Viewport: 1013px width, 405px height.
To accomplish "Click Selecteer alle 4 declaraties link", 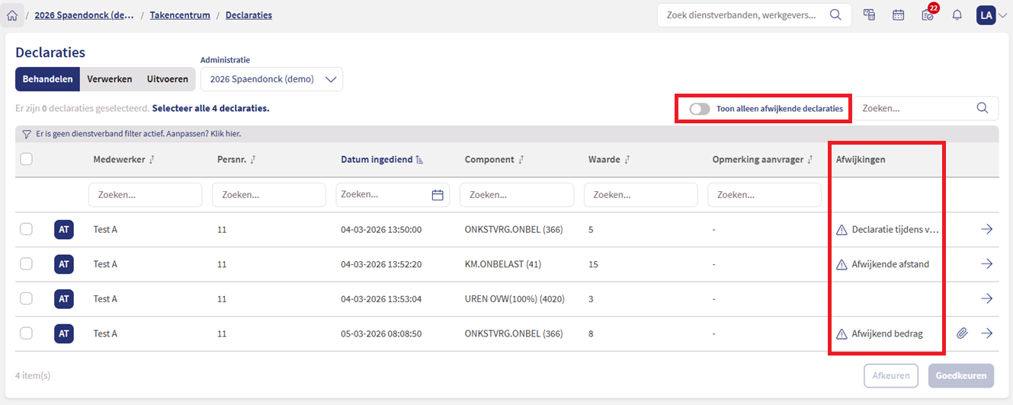I will 210,109.
